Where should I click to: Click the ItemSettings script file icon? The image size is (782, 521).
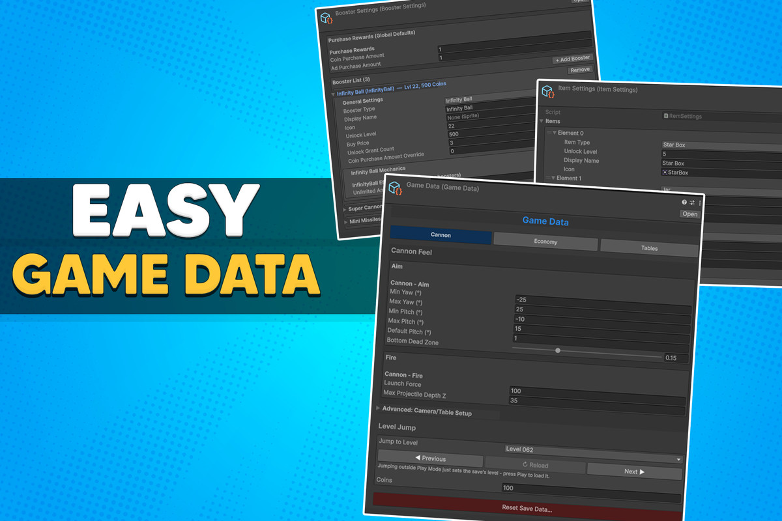(666, 116)
